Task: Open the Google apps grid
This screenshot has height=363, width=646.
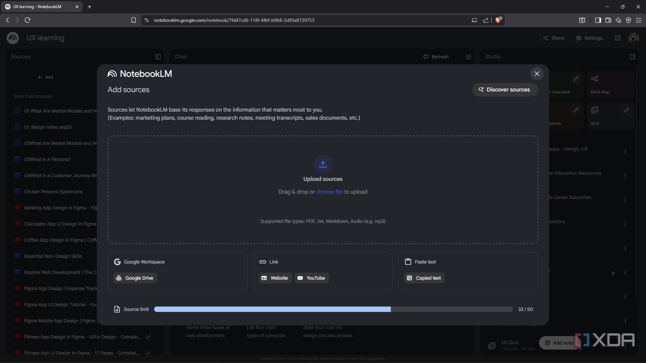Action: pyautogui.click(x=618, y=38)
